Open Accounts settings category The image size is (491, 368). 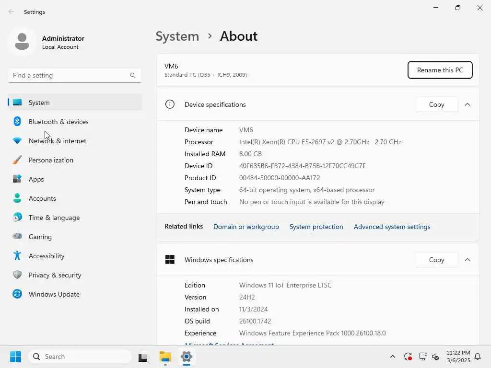coord(75,198)
